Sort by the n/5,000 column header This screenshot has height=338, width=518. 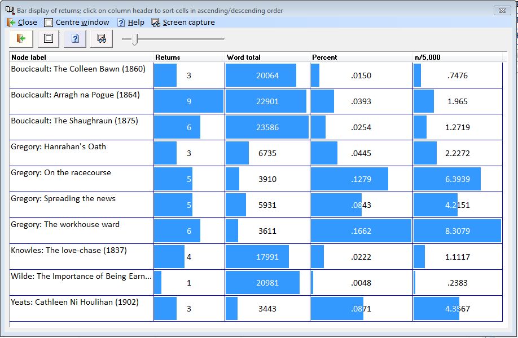[x=458, y=57]
